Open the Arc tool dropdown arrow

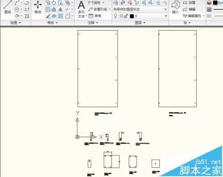click(22, 3)
